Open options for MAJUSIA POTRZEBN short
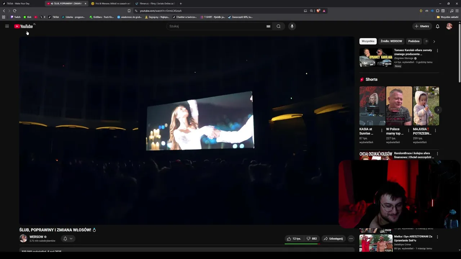461x259 pixels. tap(435, 131)
